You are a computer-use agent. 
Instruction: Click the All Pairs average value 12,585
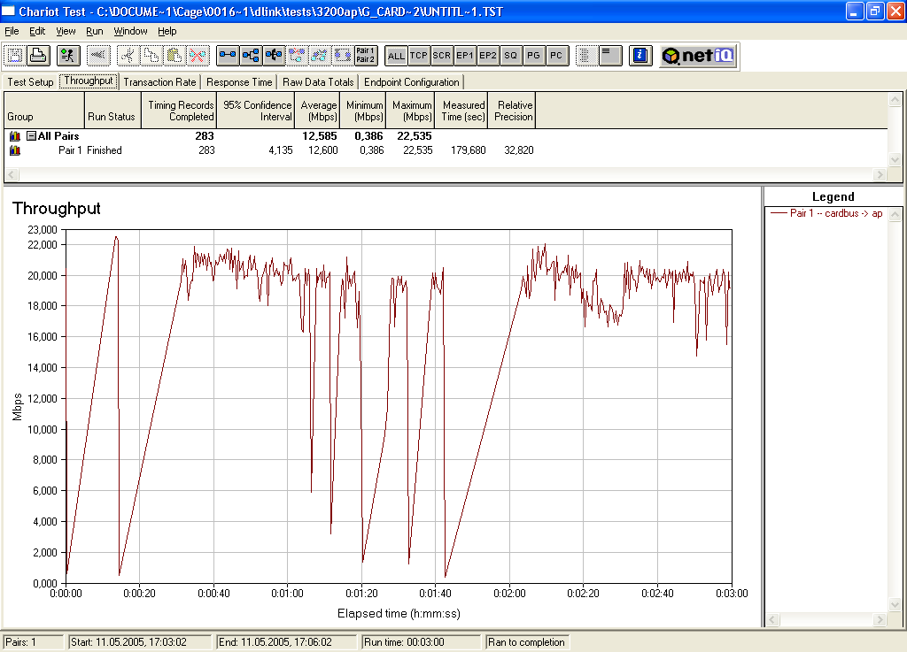click(x=319, y=136)
